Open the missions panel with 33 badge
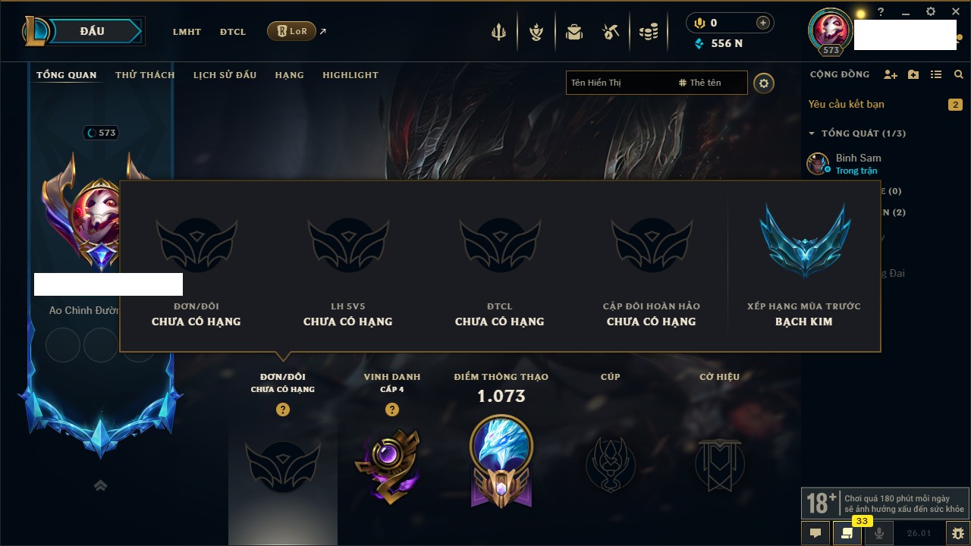This screenshot has width=971, height=546. (847, 533)
